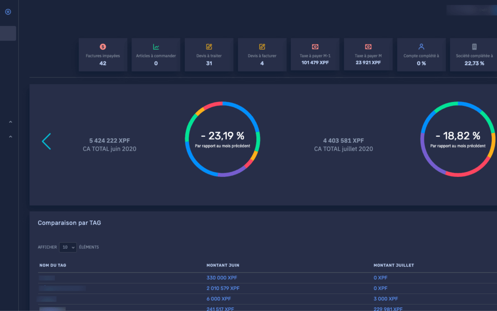Sort by the MONTANT JUIN column header
This screenshot has height=311, width=497.
click(223, 265)
